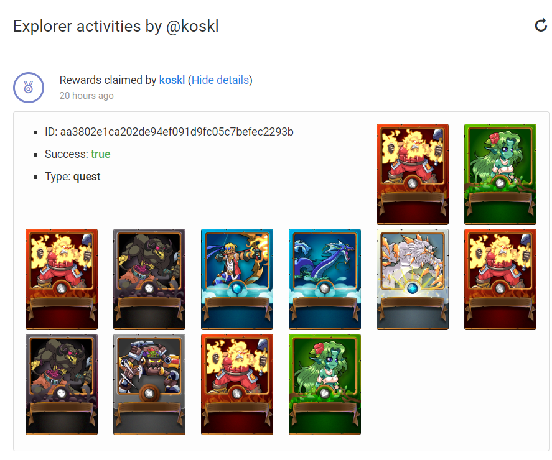Image resolution: width=552 pixels, height=460 pixels.
Task: Click the medal rewards icon
Action: tap(29, 88)
